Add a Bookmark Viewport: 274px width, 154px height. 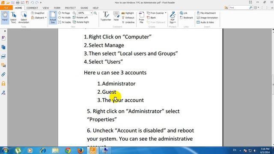(x=186, y=18)
